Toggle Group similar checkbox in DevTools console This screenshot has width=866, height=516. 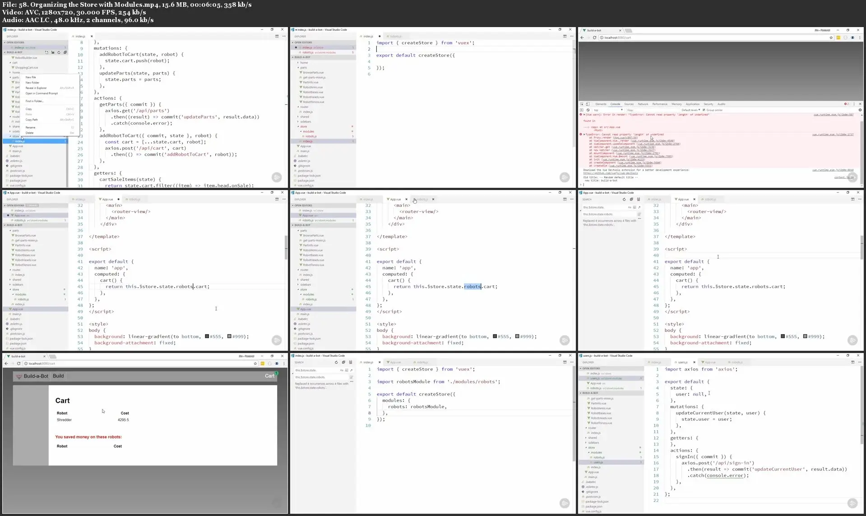click(x=704, y=110)
